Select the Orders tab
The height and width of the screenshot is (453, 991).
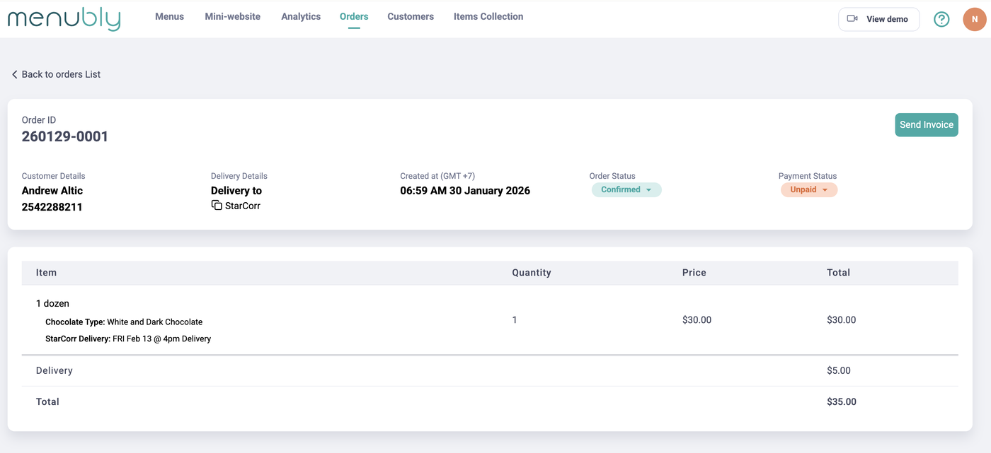pyautogui.click(x=354, y=16)
